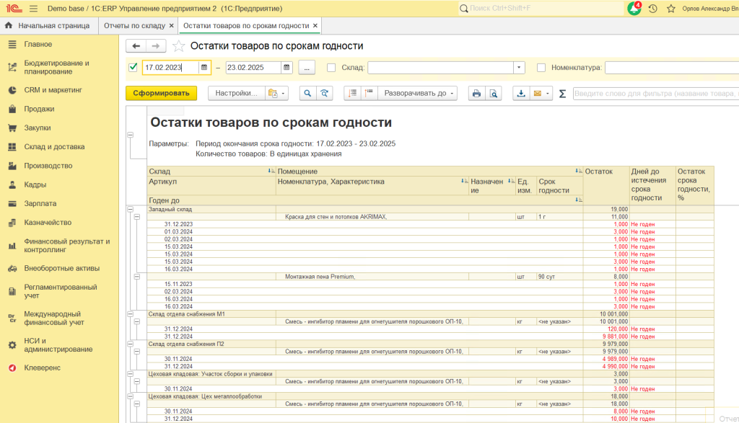The width and height of the screenshot is (739, 423).
Task: Select cell Западный склад
Action: 211,210
